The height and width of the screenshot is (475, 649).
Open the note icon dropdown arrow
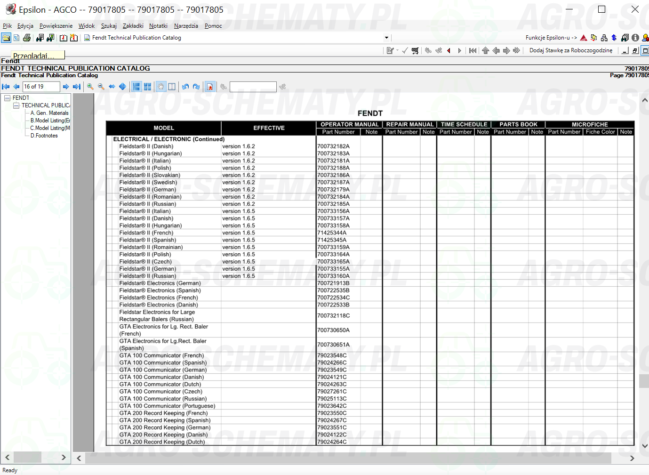pyautogui.click(x=397, y=50)
